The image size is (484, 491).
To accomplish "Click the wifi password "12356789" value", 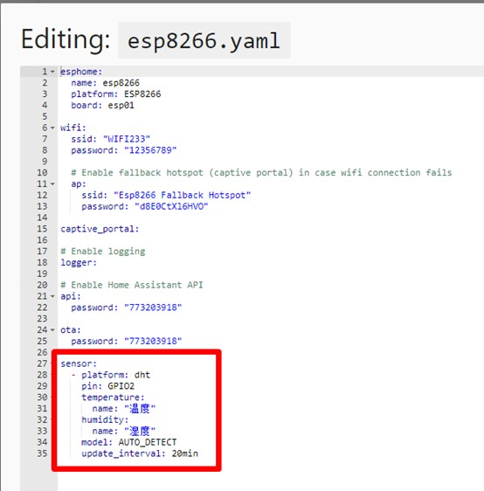I will (150, 150).
